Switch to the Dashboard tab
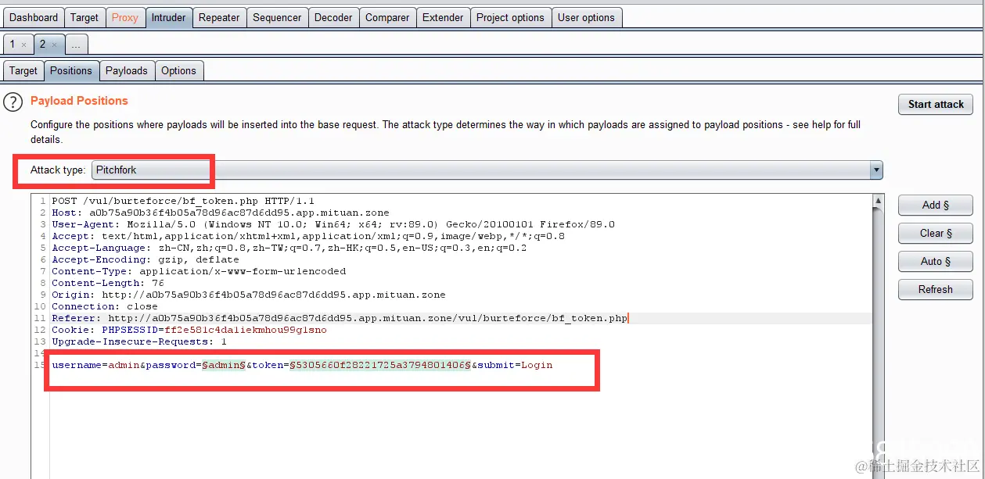The height and width of the screenshot is (479, 985). [x=34, y=17]
